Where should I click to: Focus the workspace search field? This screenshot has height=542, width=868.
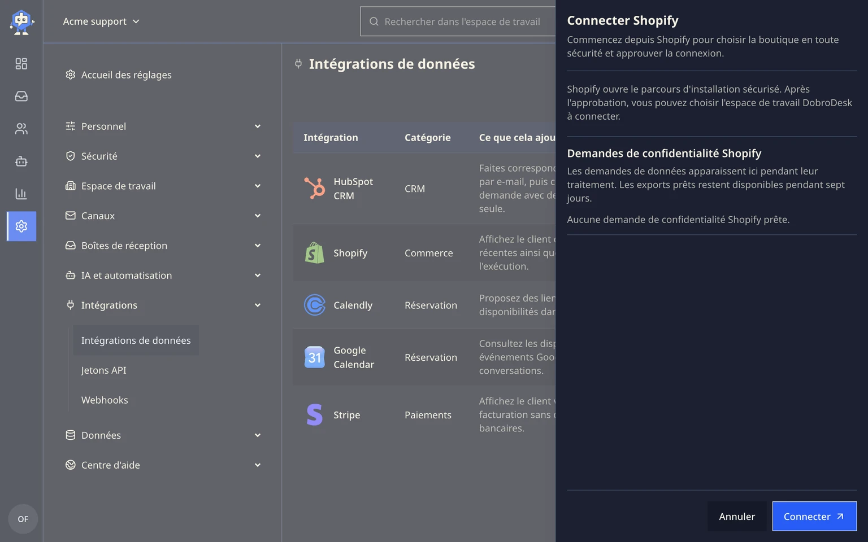tap(458, 21)
